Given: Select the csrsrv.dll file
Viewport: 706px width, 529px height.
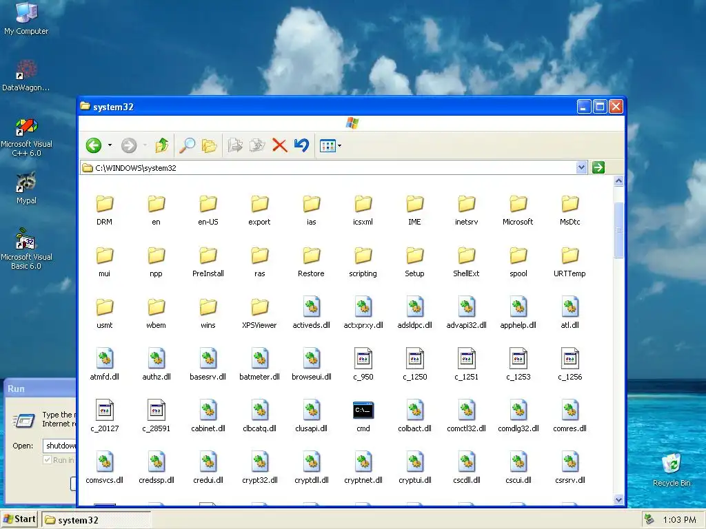Looking at the screenshot, I should [570, 468].
